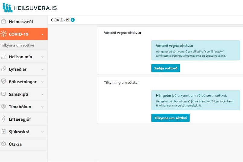Click the Útskrá power icon
Viewport: 243px width, 162px height.
point(4,144)
